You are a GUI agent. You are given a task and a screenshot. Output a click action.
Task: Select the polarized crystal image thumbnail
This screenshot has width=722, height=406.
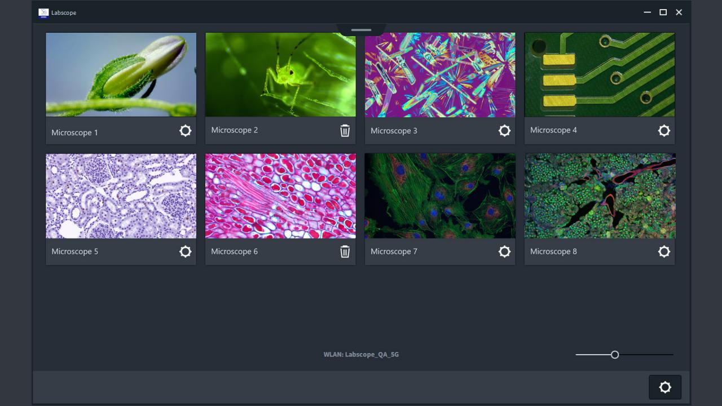[x=440, y=74]
